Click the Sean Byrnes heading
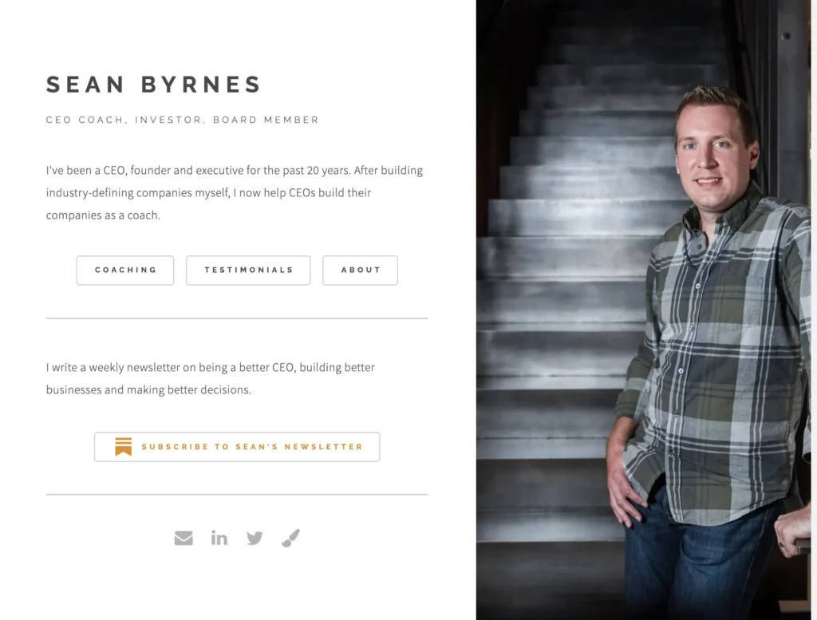 (154, 85)
